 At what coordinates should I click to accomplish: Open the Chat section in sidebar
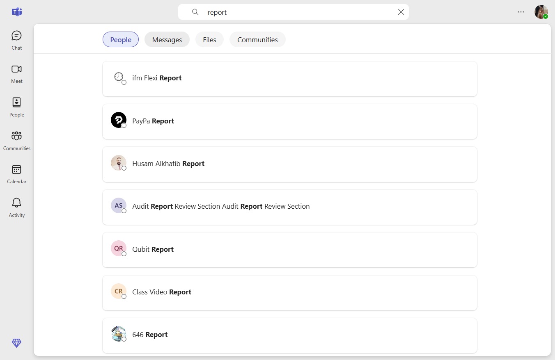[x=16, y=40]
